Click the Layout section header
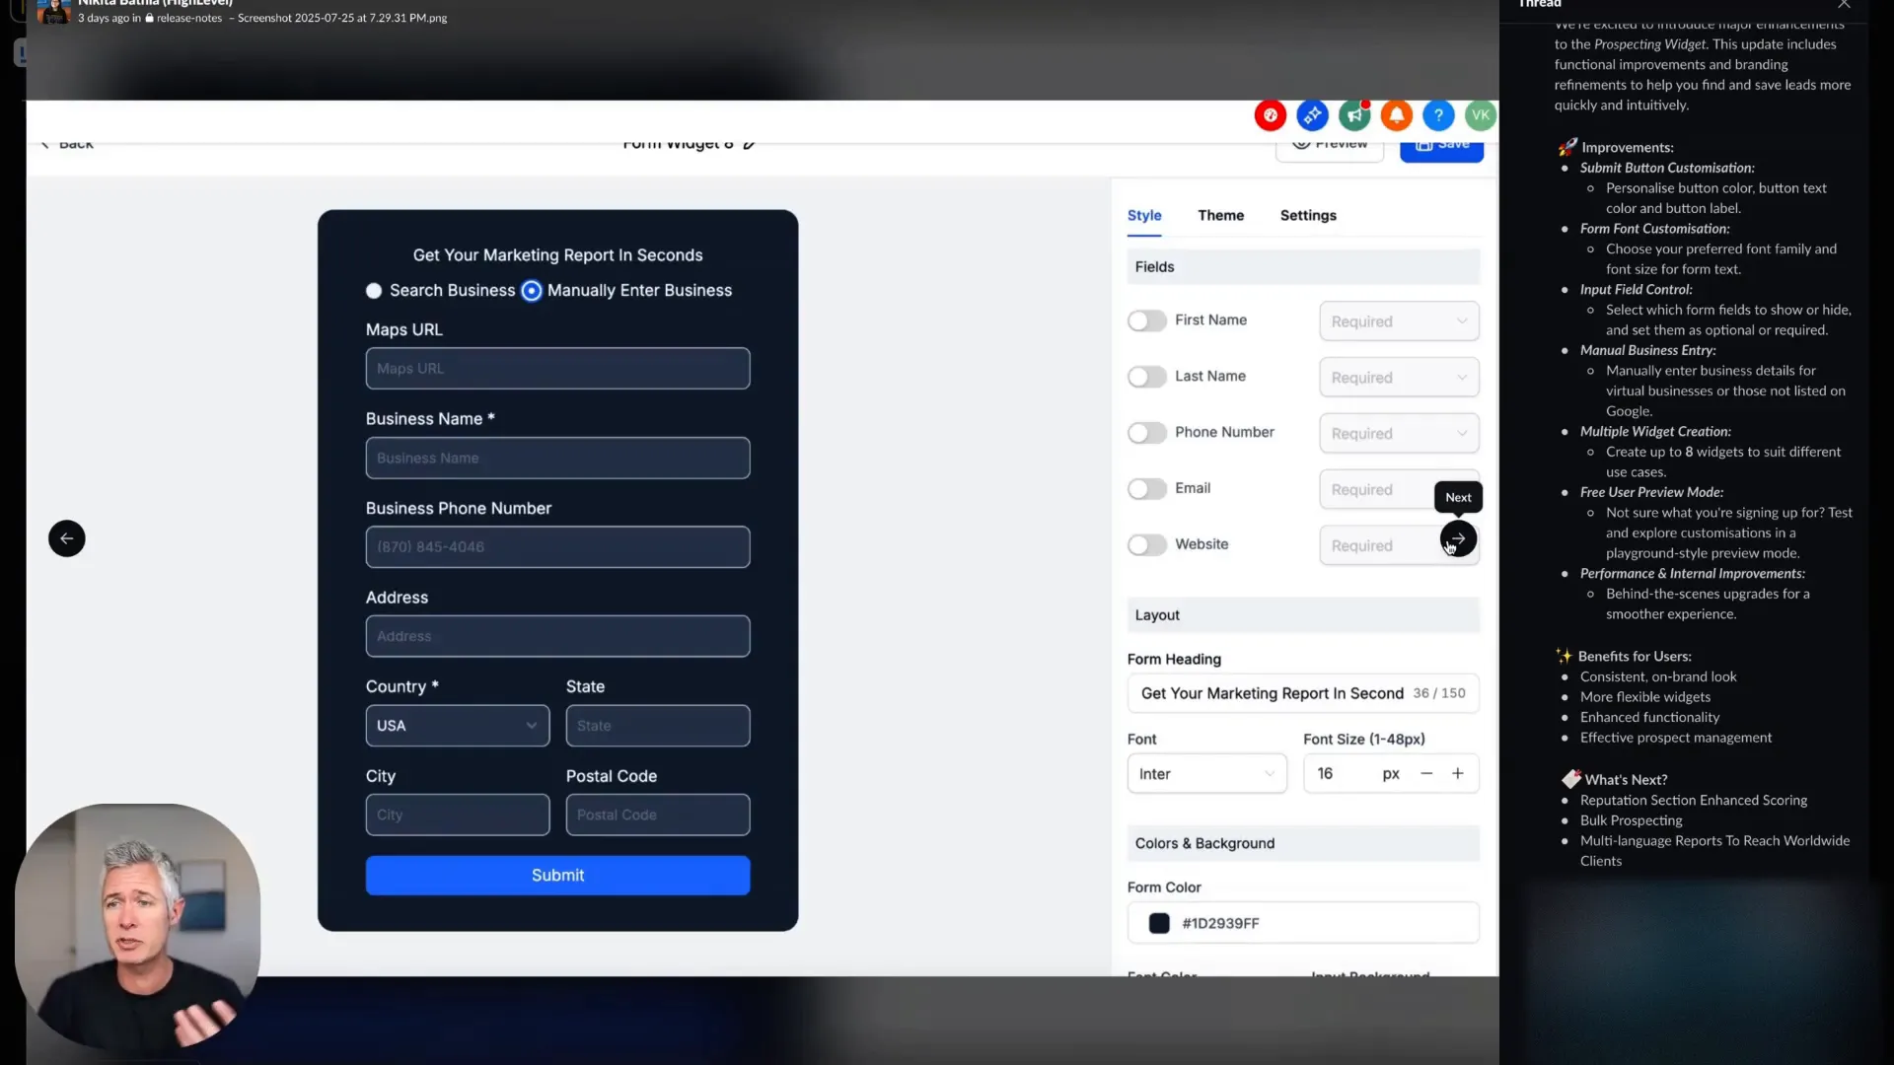This screenshot has height=1065, width=1894. tap(1303, 615)
